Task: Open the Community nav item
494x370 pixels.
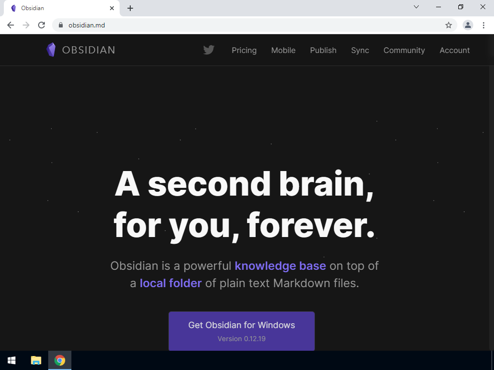Action: pyautogui.click(x=404, y=50)
